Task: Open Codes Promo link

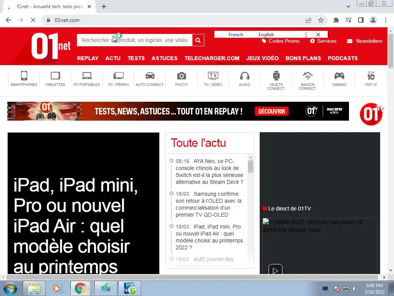Action: pyautogui.click(x=280, y=41)
